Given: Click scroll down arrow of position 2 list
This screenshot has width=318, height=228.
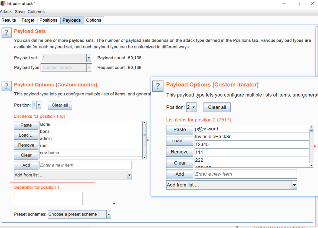Looking at the screenshot, I should [x=311, y=165].
